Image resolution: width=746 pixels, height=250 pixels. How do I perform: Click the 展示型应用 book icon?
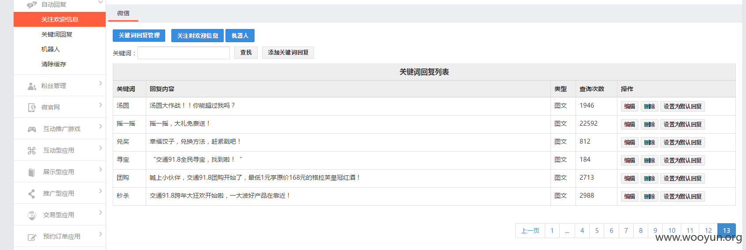click(x=32, y=172)
